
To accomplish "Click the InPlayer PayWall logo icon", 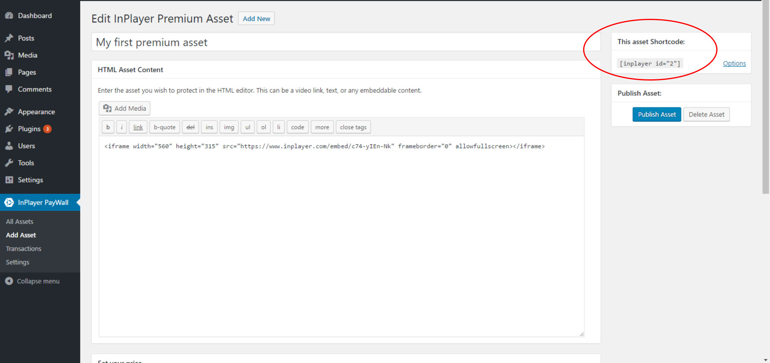I will pyautogui.click(x=9, y=202).
